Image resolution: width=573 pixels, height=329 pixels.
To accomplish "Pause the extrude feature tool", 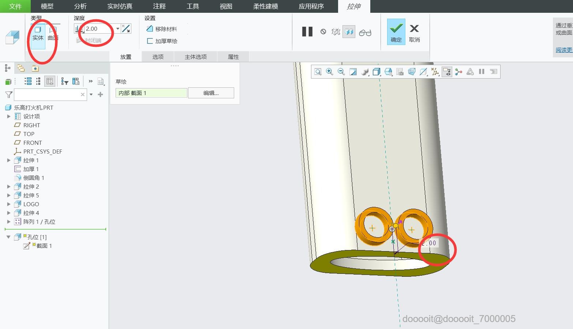I will click(307, 32).
